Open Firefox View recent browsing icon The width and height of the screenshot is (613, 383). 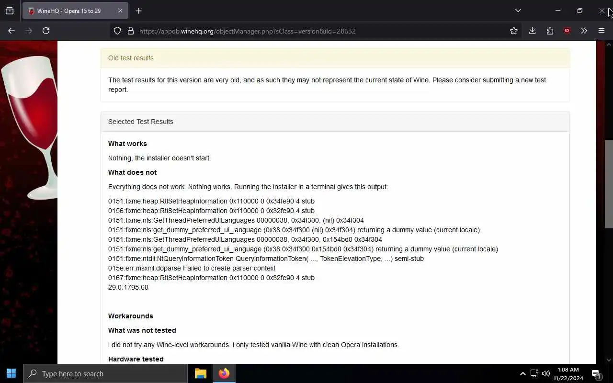(x=10, y=11)
